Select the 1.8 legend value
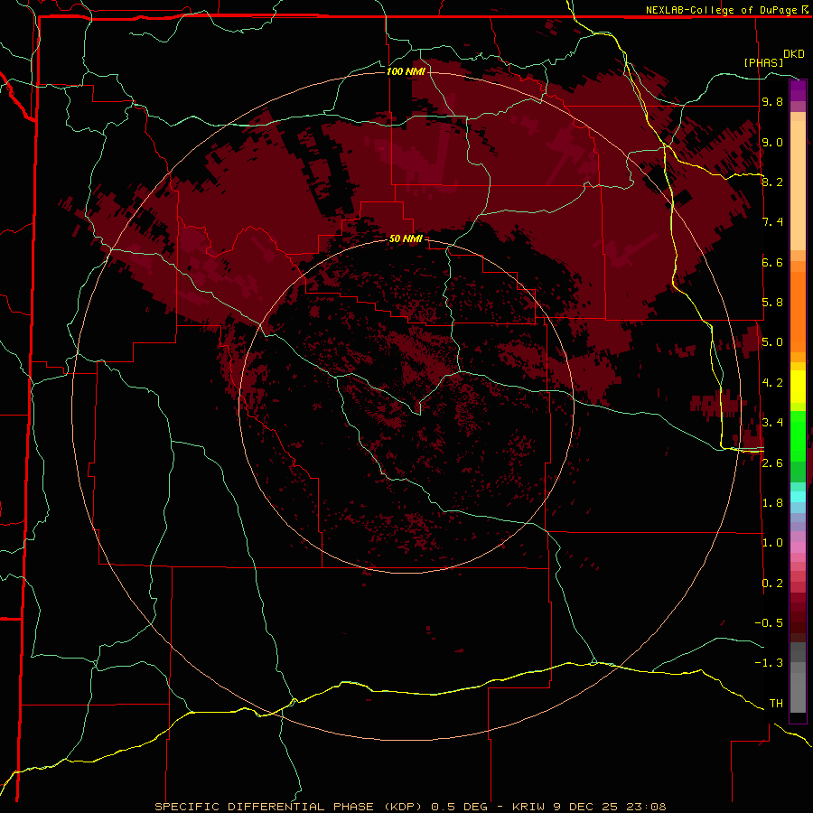 click(772, 503)
